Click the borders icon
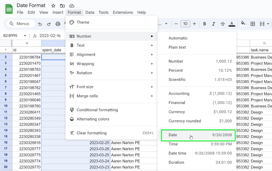 [x=253, y=24]
